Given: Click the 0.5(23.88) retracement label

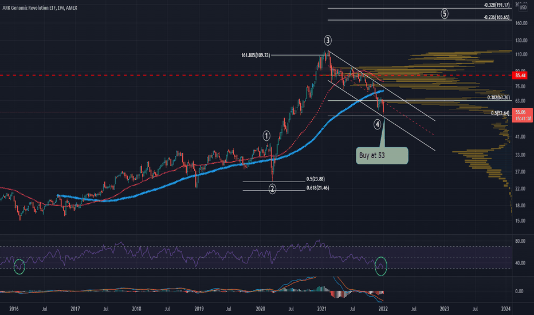Looking at the screenshot, I should (x=315, y=179).
